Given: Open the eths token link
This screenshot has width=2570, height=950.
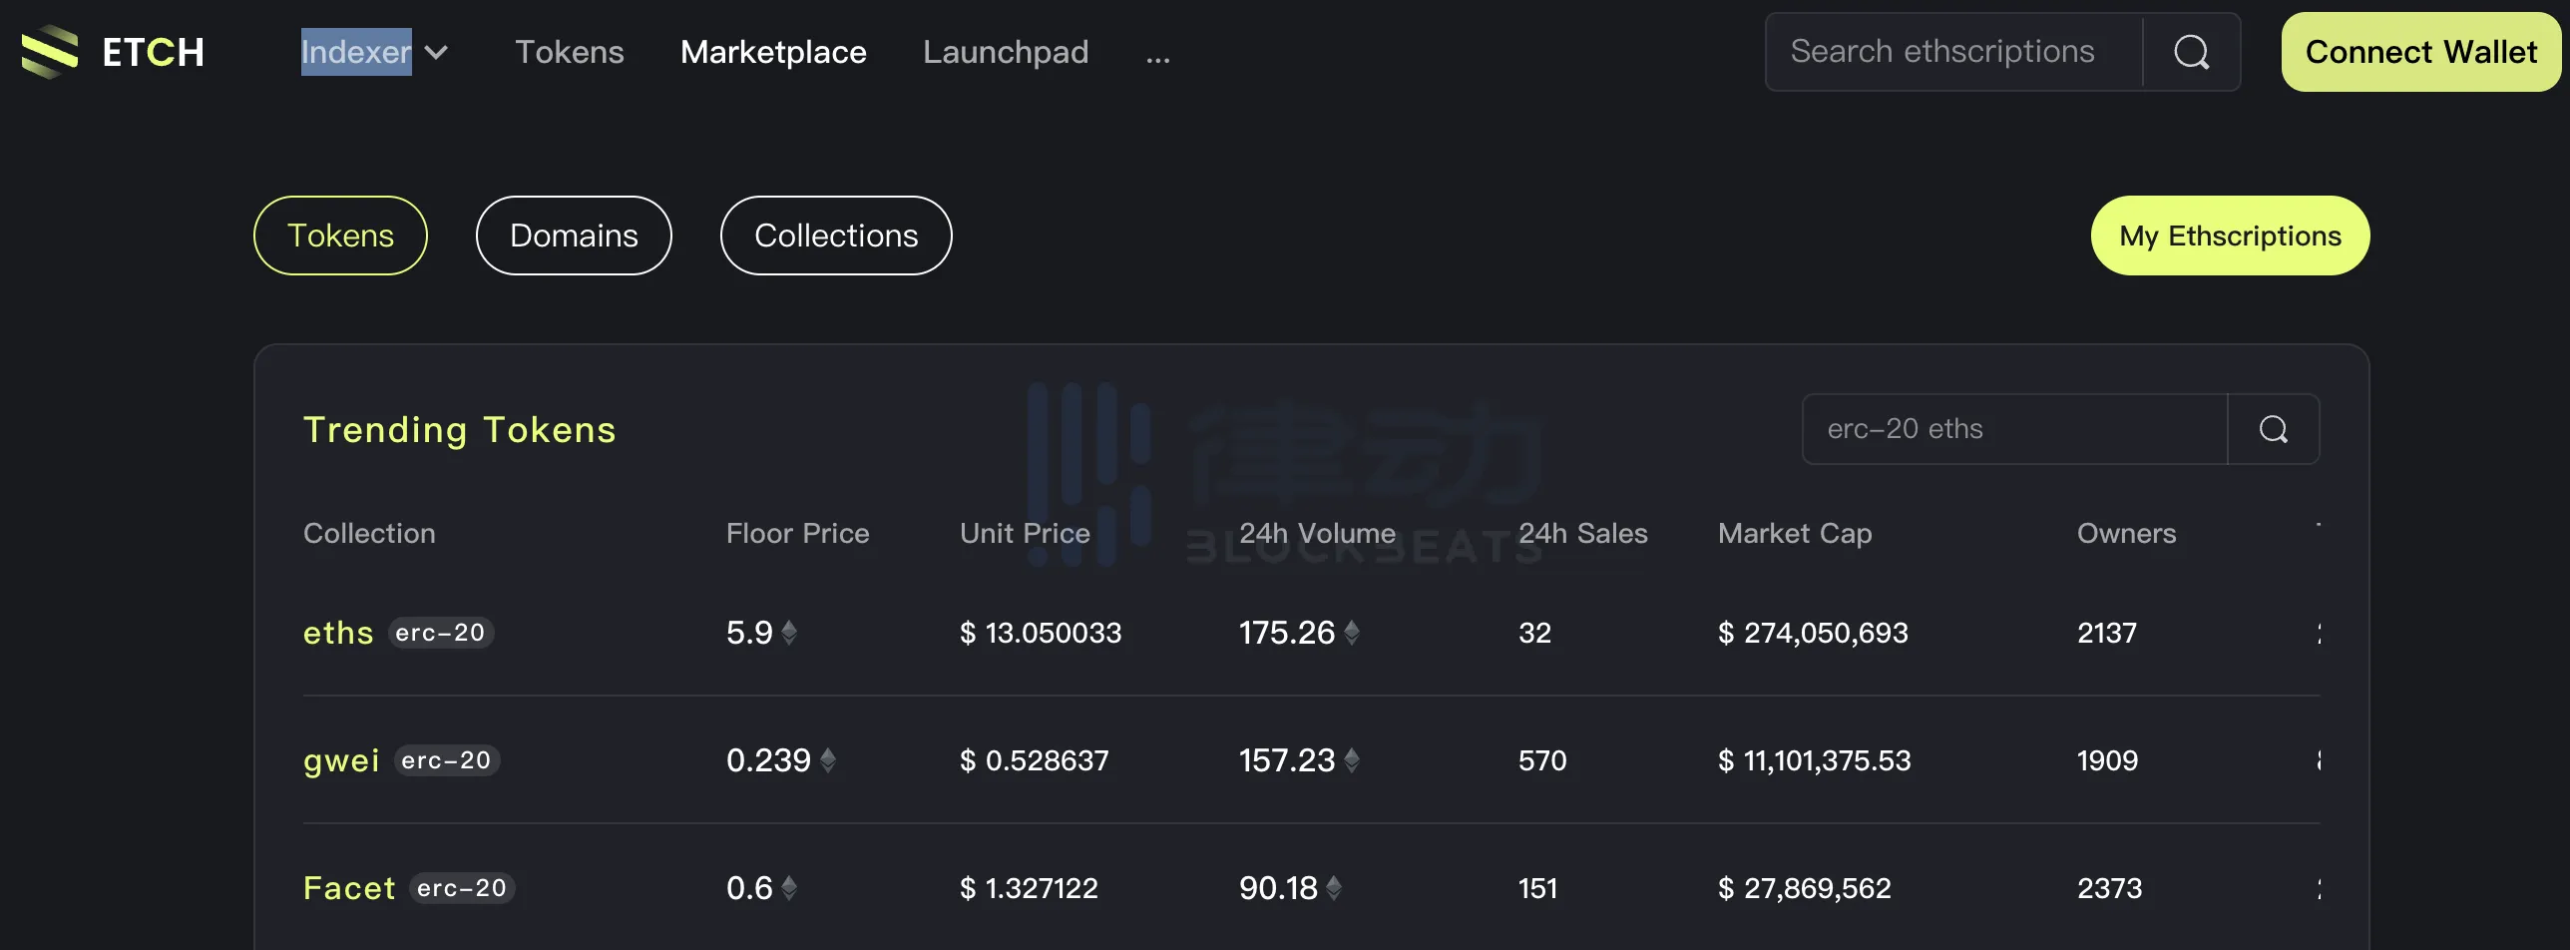Looking at the screenshot, I should [x=338, y=633].
